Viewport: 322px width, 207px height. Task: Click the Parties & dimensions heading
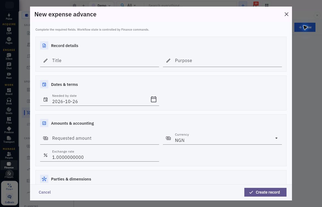pos(71,179)
